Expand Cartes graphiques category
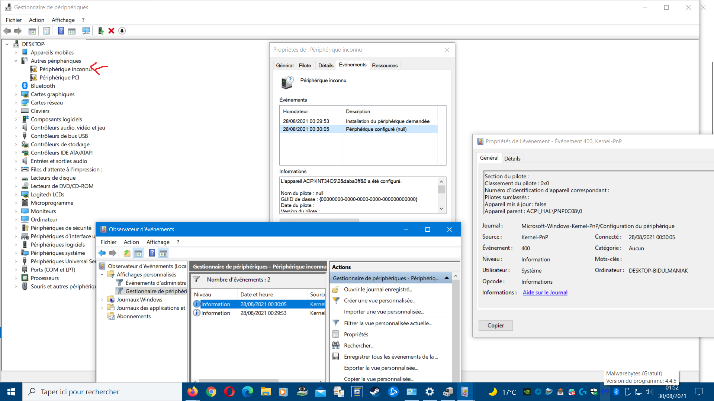 click(16, 94)
